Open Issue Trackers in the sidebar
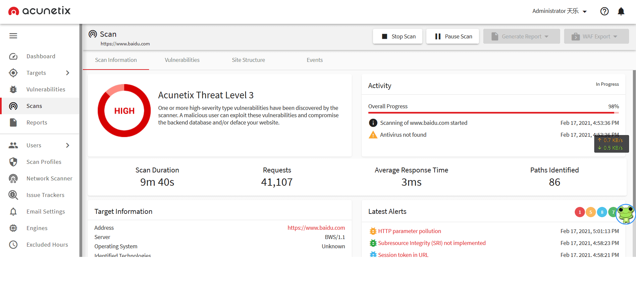Screen dimensions: 636x290 [x=40, y=195]
